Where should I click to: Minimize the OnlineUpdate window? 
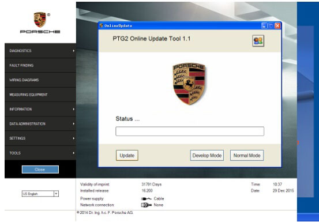(x=264, y=26)
